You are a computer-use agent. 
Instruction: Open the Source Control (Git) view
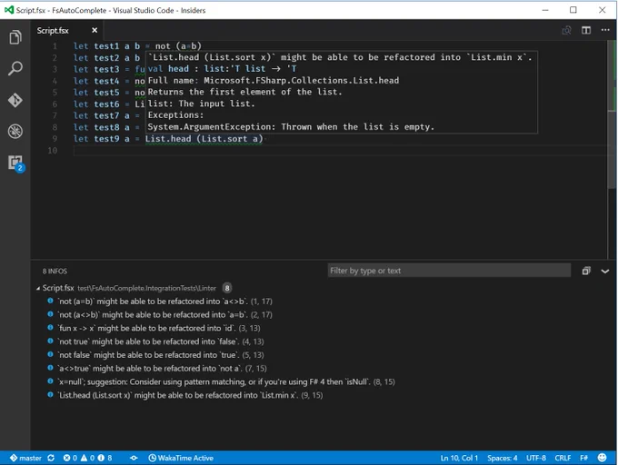coord(15,100)
